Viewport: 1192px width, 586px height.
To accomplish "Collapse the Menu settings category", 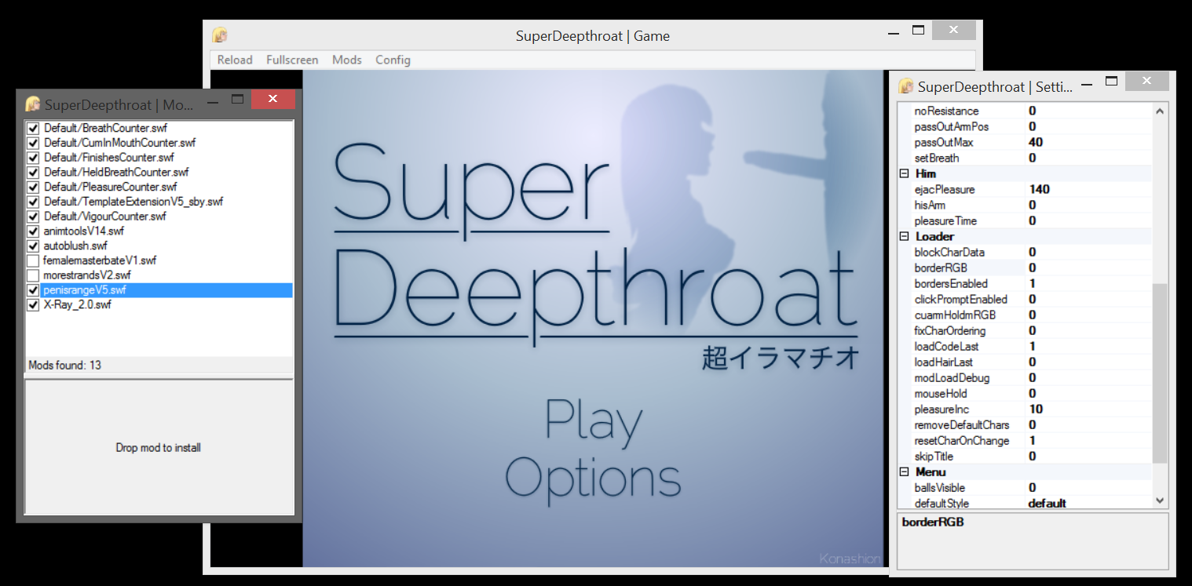I will tap(904, 471).
